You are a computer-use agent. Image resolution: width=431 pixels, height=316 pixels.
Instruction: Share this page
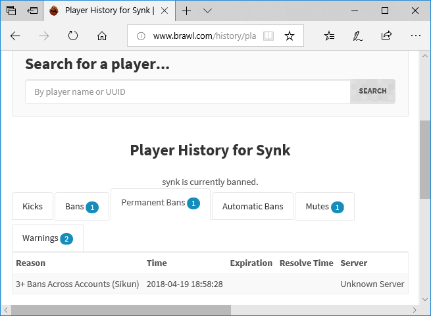coord(386,36)
